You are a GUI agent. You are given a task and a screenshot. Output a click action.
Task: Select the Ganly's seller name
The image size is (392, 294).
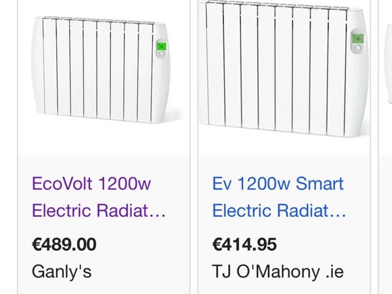click(61, 270)
